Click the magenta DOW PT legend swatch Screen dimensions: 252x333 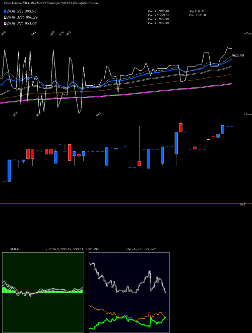[x=6, y=23]
